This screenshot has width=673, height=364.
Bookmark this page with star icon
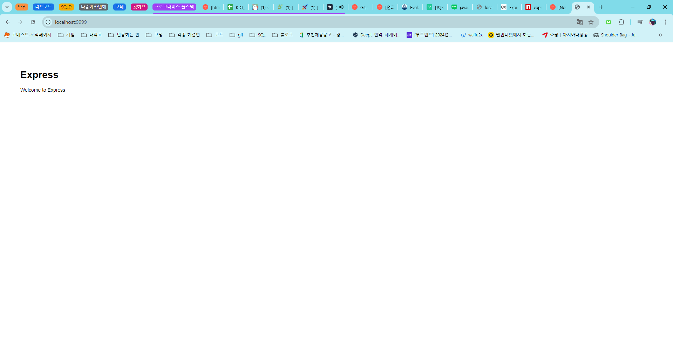[x=591, y=22]
